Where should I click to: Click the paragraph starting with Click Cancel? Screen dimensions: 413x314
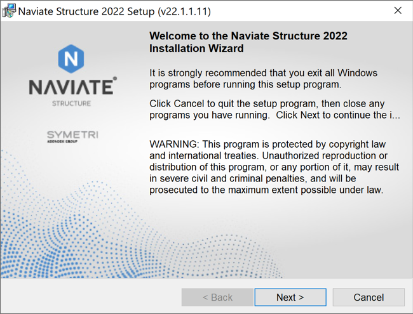tap(274, 109)
